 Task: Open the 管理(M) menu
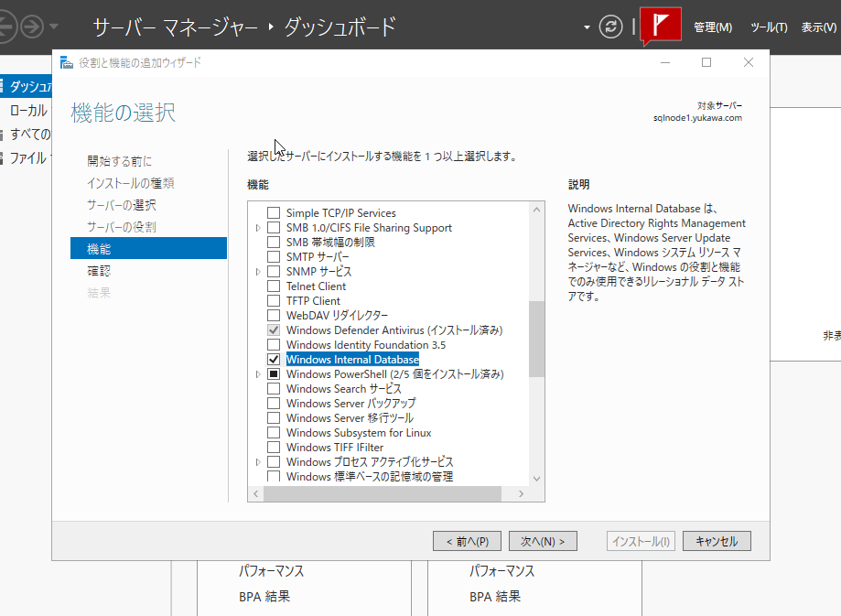[712, 27]
